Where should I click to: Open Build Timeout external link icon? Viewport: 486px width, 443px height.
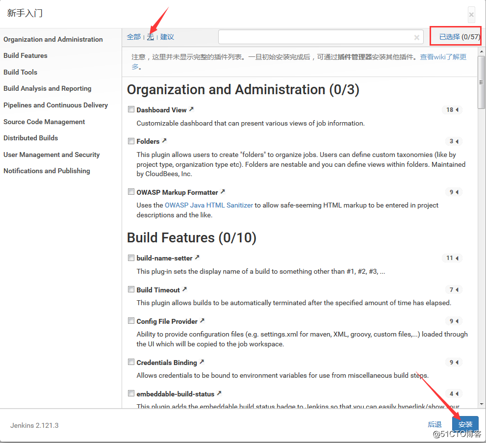[185, 289]
